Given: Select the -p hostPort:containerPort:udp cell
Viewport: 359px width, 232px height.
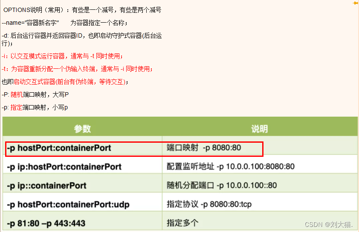Looking at the screenshot, I should click(x=68, y=204).
